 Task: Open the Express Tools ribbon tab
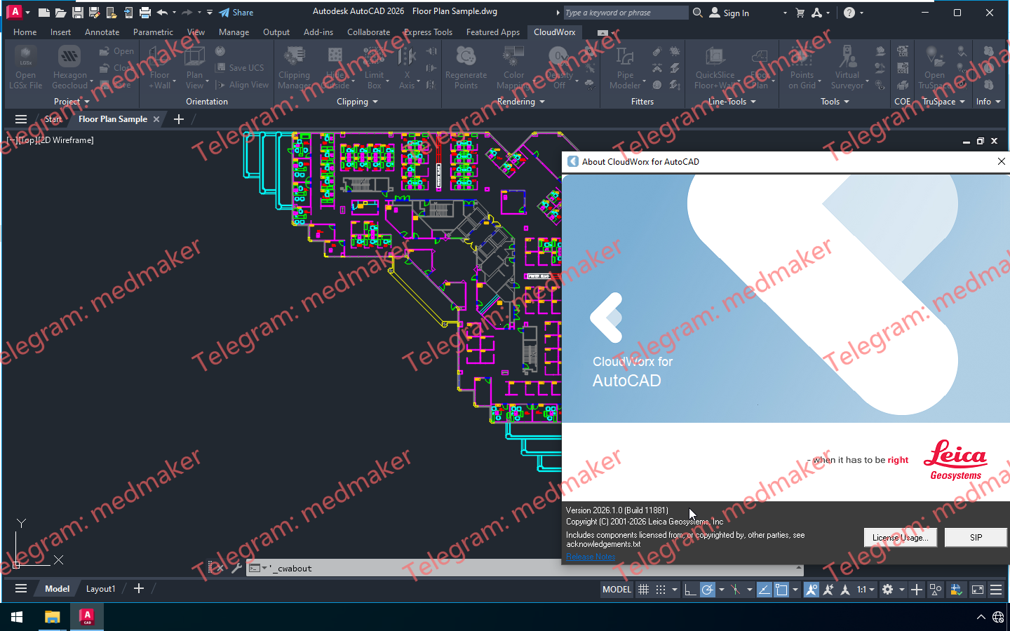(x=428, y=32)
